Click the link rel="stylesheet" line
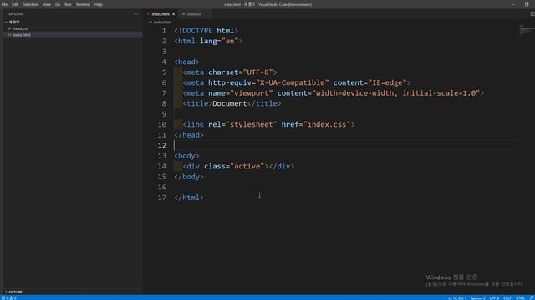Screen dimensions: 535x300 268,124
